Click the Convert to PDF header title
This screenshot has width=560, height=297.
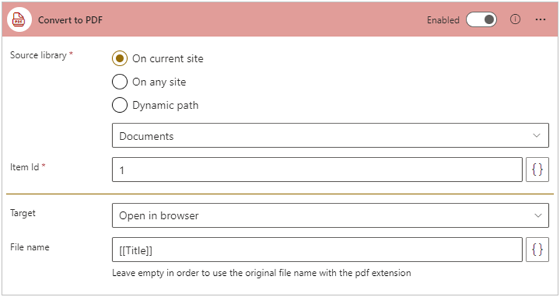(x=70, y=20)
